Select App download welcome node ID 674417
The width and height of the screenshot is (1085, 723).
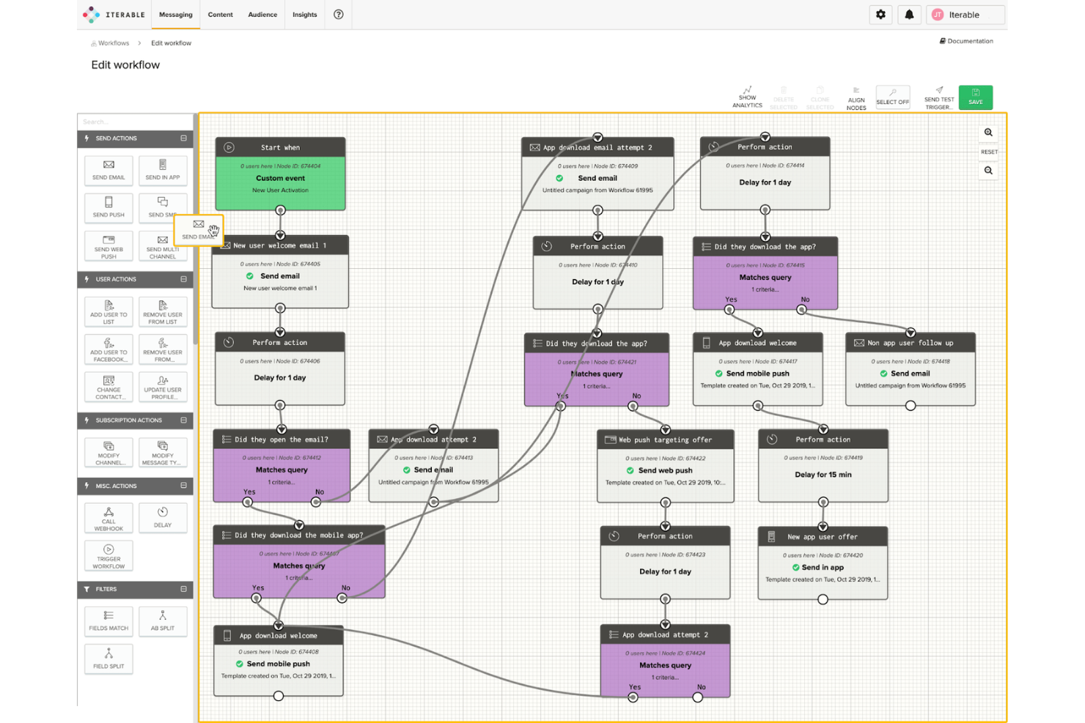758,369
